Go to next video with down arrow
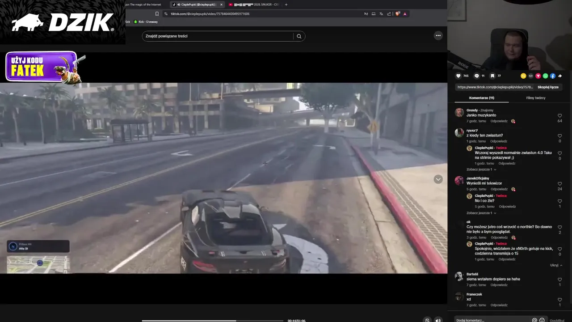Image resolution: width=572 pixels, height=322 pixels. tap(438, 179)
